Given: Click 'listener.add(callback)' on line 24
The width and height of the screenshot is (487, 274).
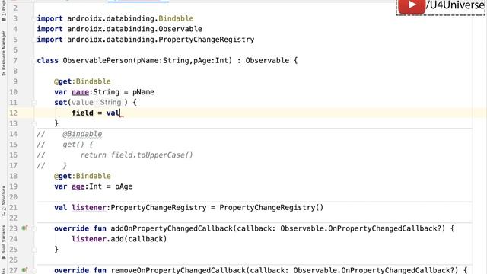Looking at the screenshot, I should (119, 239).
